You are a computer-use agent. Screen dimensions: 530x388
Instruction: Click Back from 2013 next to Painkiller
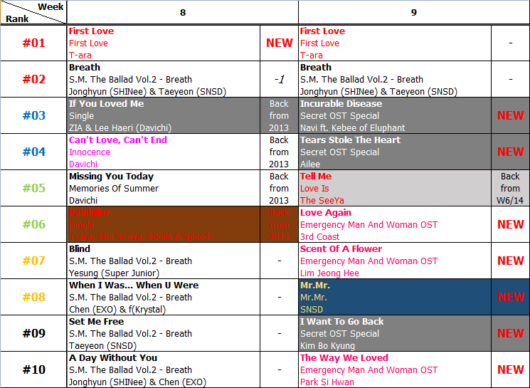(x=279, y=224)
